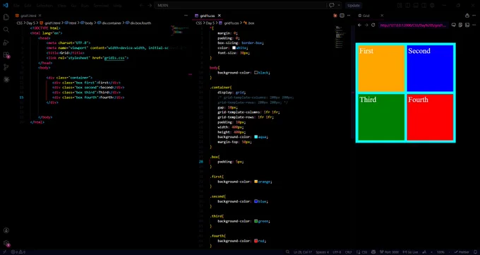Open the File menu
The height and width of the screenshot is (255, 480).
[x=16, y=5]
